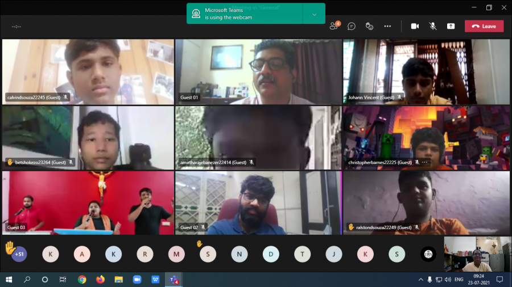This screenshot has height=287, width=512.
Task: Click the participant avatar with raised hand S
Action: pos(208,254)
